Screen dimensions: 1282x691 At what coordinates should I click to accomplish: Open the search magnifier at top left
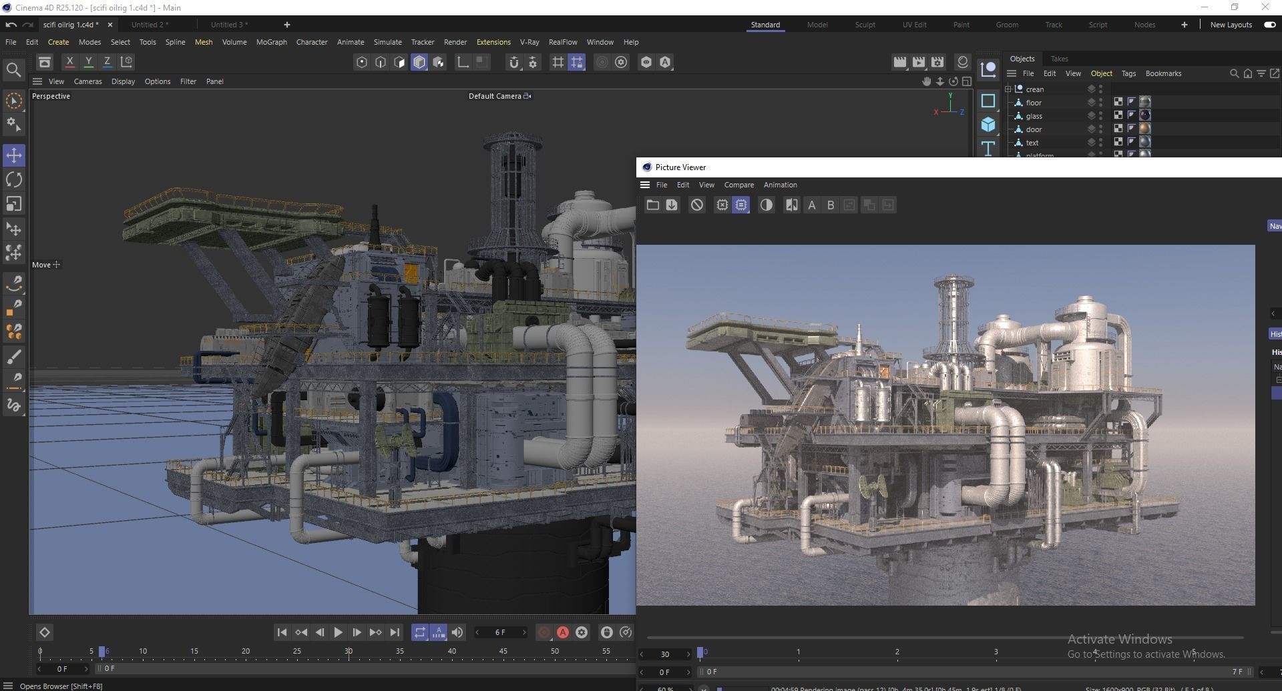13,70
